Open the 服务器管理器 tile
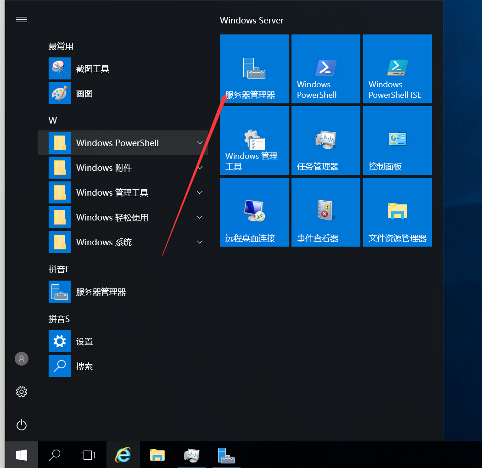 254,69
